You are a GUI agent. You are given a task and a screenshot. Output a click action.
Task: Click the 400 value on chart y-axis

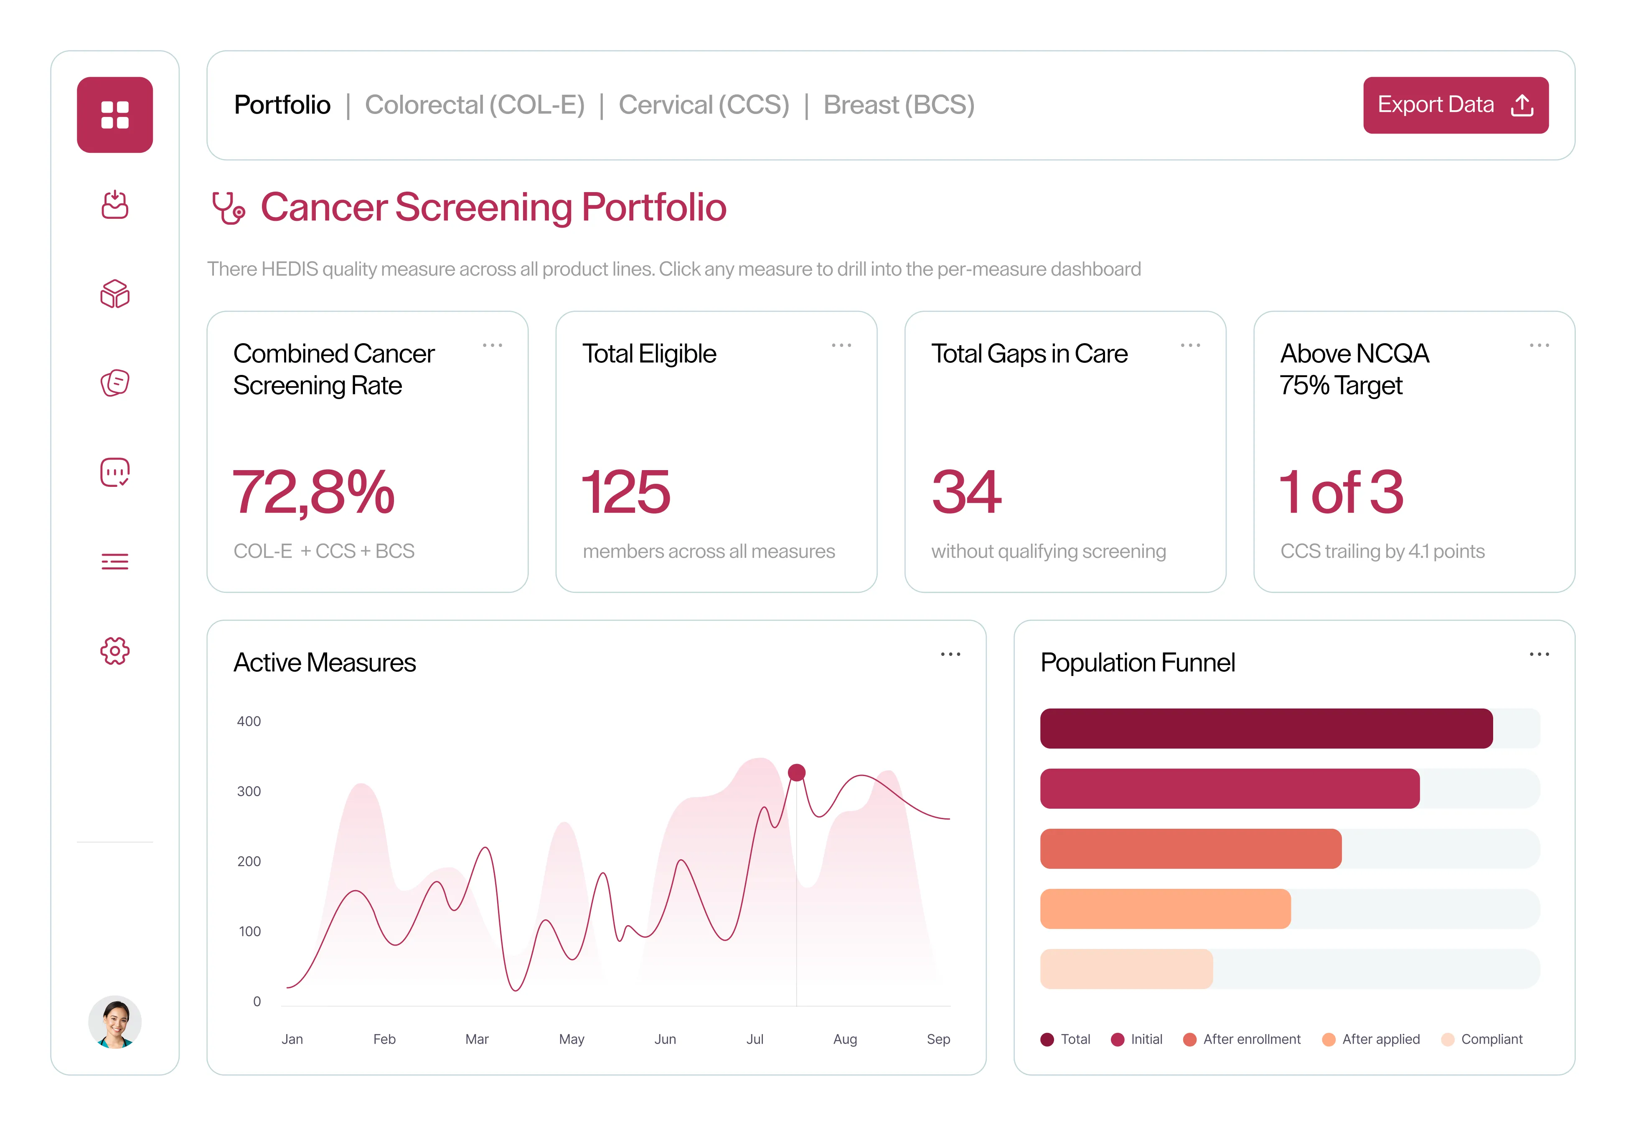(249, 721)
